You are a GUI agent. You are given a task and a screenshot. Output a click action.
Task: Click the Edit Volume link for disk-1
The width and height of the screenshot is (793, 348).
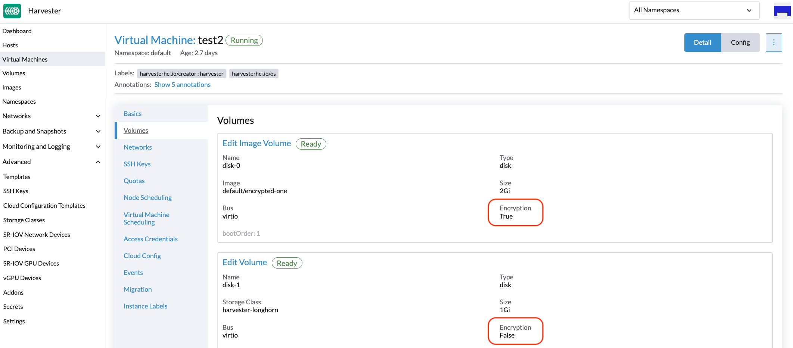tap(245, 263)
